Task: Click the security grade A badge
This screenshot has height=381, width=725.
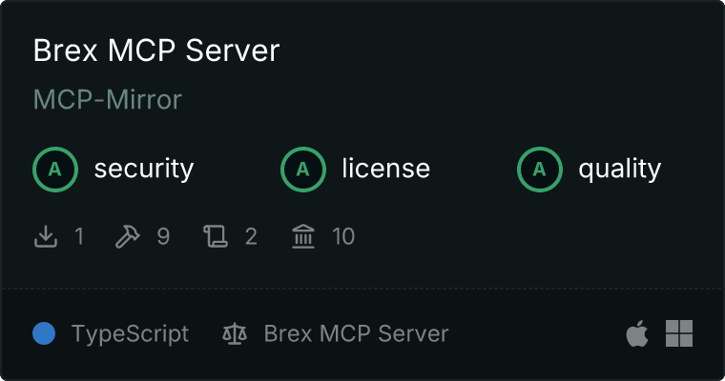Action: [x=55, y=170]
